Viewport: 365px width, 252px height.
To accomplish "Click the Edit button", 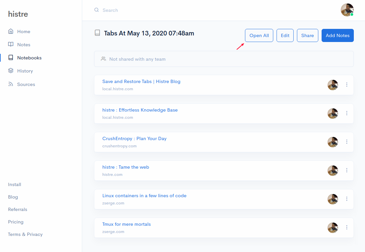I will [285, 35].
